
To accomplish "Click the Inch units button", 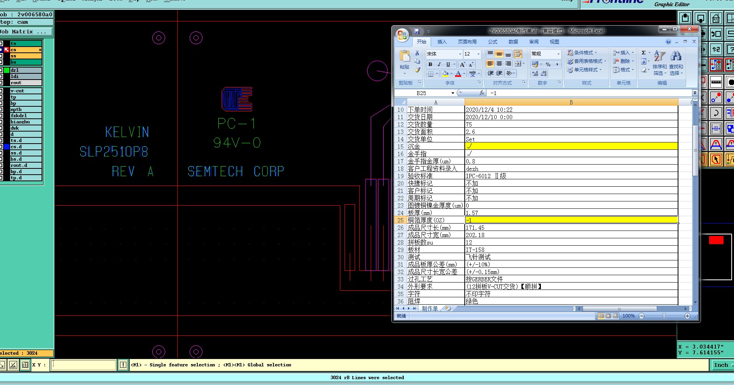I will (721, 365).
